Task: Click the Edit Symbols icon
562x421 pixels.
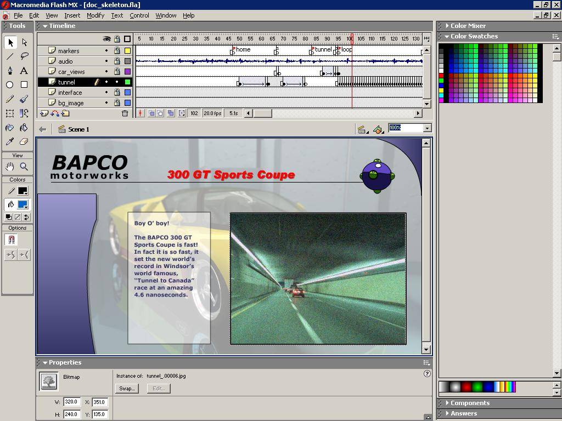Action: (378, 129)
